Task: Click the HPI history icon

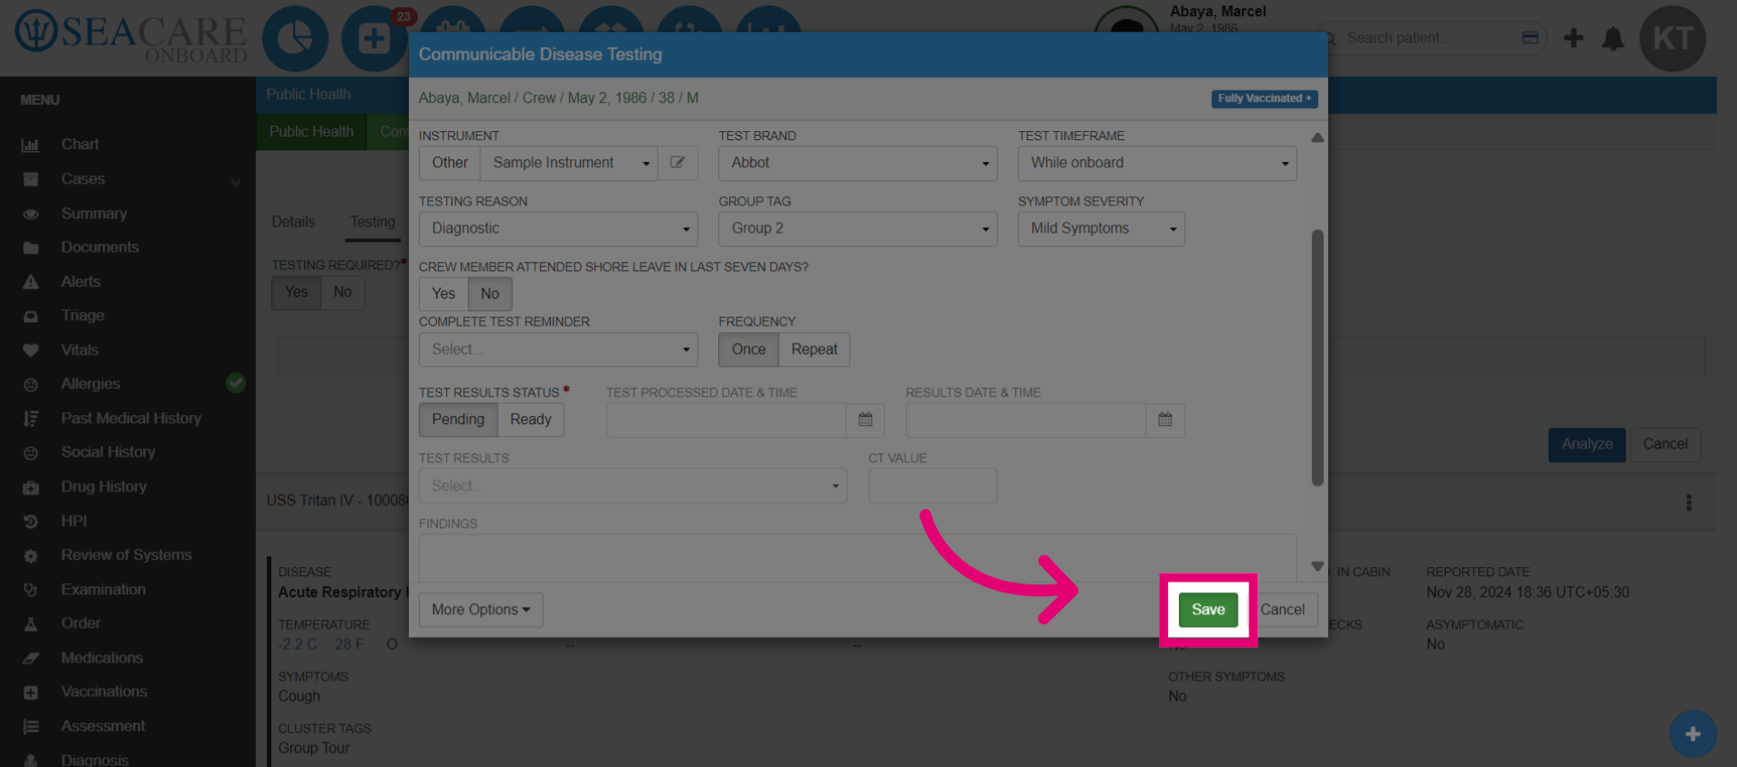Action: (x=31, y=521)
